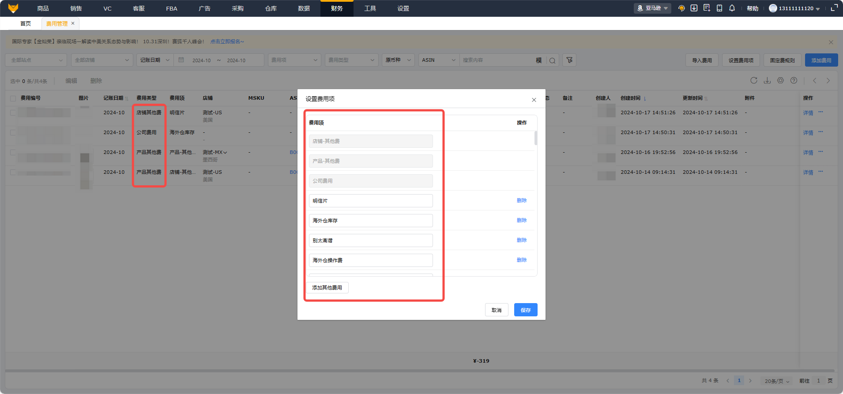Open the 费用项 filter dropdown
This screenshot has height=394, width=843.
click(294, 60)
